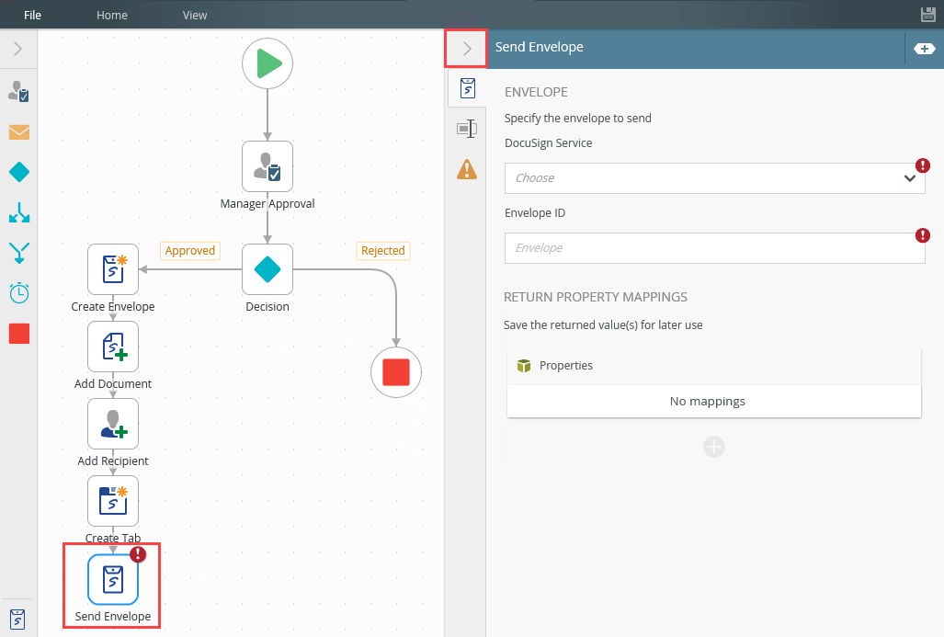
Task: Click the Add Recipient step
Action: [113, 424]
